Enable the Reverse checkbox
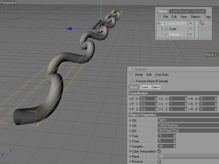219x164 pixels. tap(159, 162)
